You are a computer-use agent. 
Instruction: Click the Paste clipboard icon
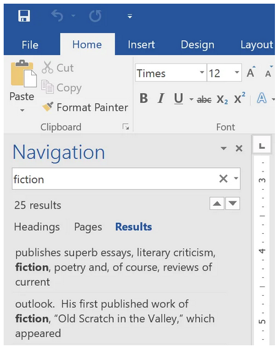click(x=24, y=74)
